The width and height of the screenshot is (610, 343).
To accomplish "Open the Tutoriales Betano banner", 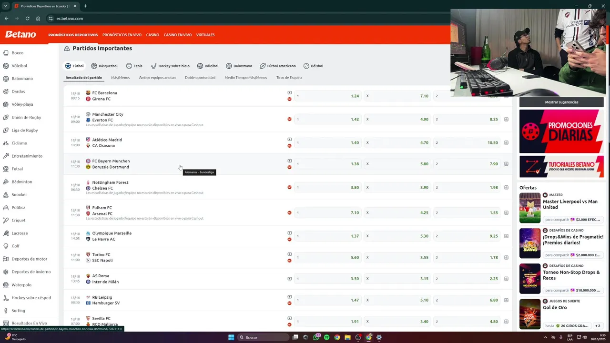I will (x=561, y=167).
